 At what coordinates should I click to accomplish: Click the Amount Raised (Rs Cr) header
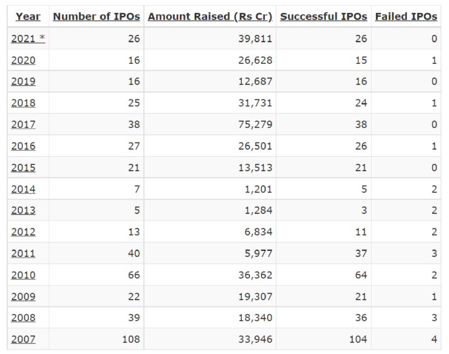[210, 17]
